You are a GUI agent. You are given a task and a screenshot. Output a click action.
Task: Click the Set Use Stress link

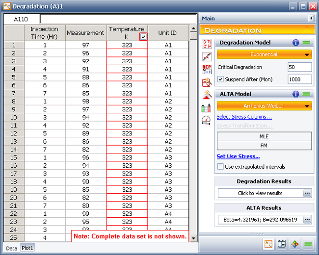coord(238,156)
